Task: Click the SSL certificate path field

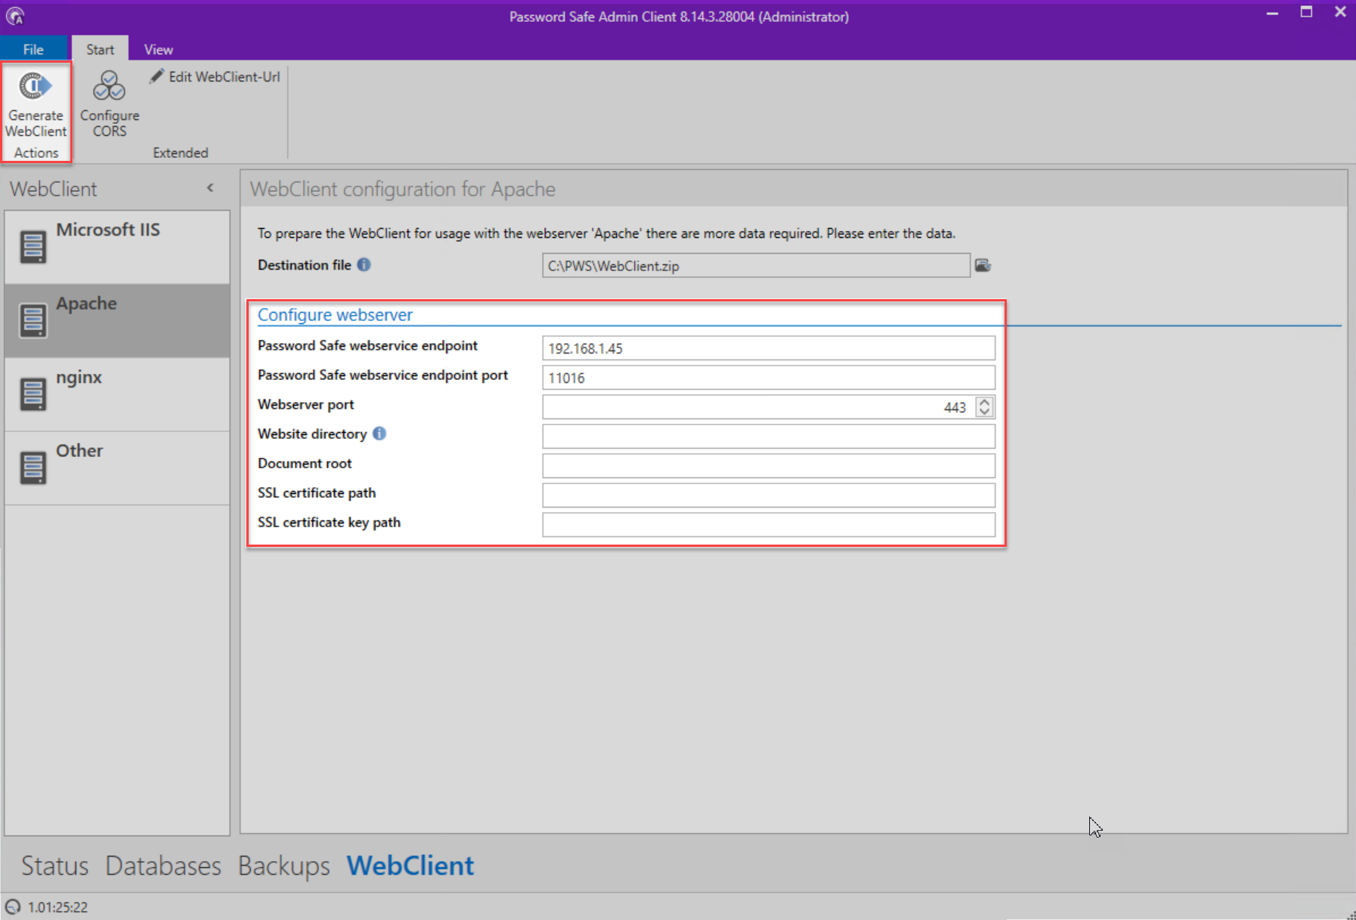Action: click(x=769, y=496)
